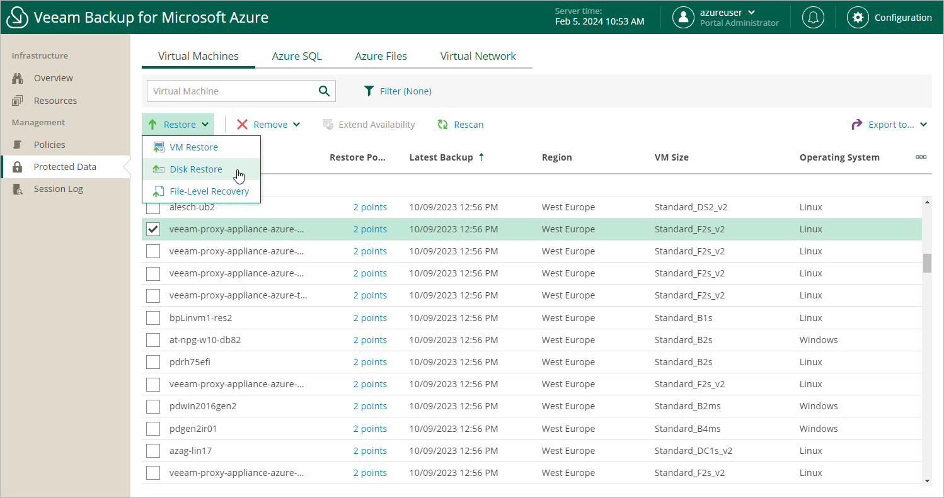
Task: Click the VM Restore menu icon
Action: [x=159, y=147]
